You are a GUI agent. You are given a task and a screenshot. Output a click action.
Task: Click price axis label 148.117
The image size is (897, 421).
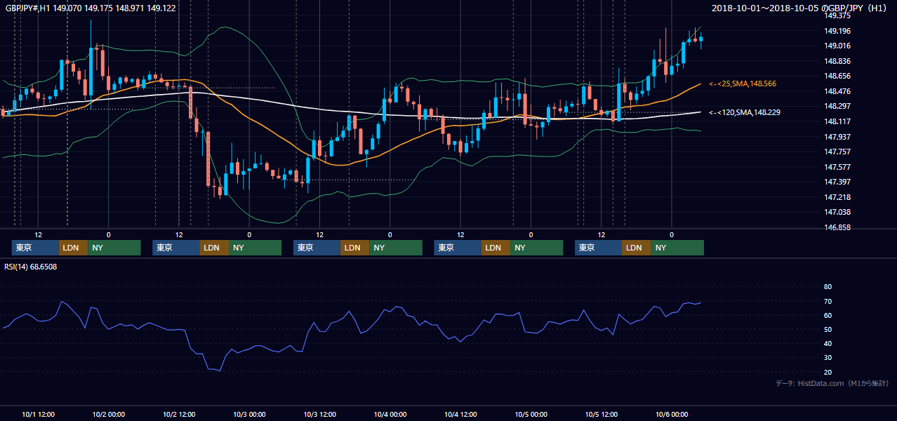coord(837,121)
